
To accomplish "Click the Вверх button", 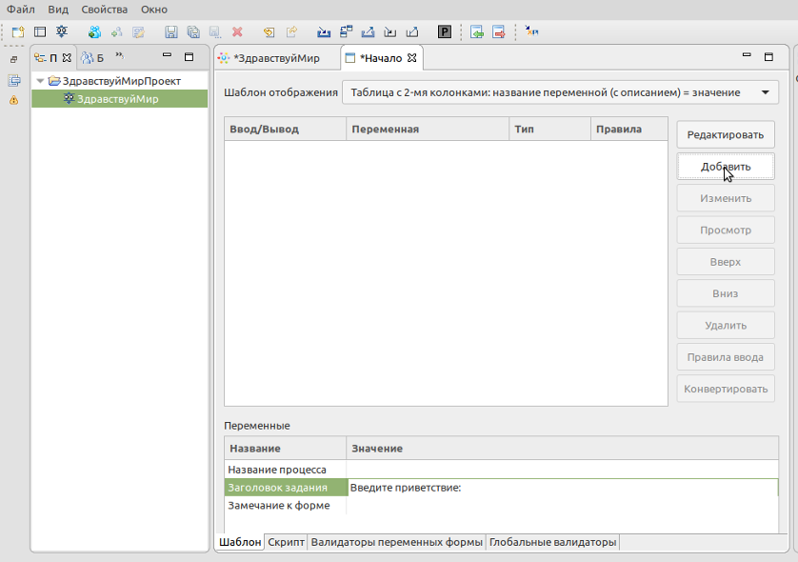I will pyautogui.click(x=726, y=262).
